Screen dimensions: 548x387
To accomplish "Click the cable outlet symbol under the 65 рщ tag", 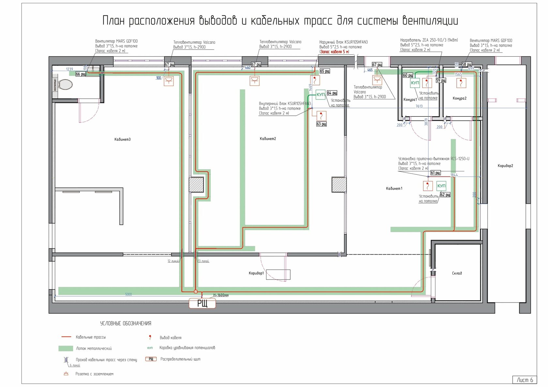I will 315,80.
